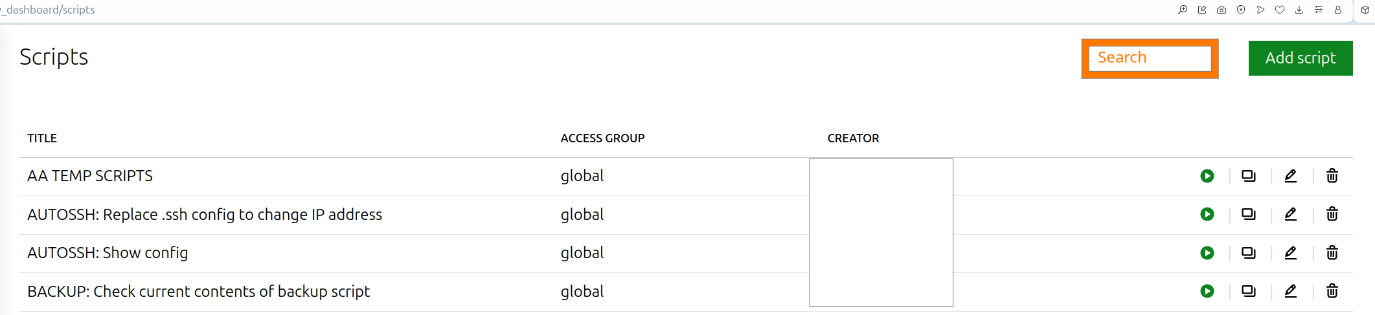Delete the BACKUP backup script entry
Viewport: 1375px width, 315px height.
pos(1332,291)
